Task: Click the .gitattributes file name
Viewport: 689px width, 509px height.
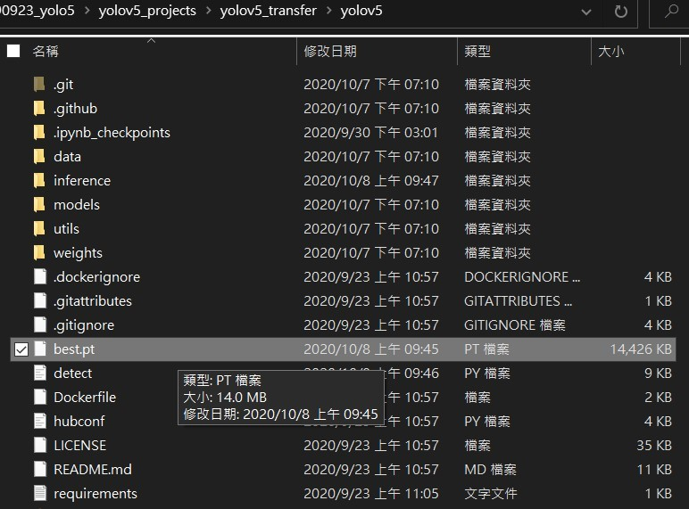Action: coord(92,301)
